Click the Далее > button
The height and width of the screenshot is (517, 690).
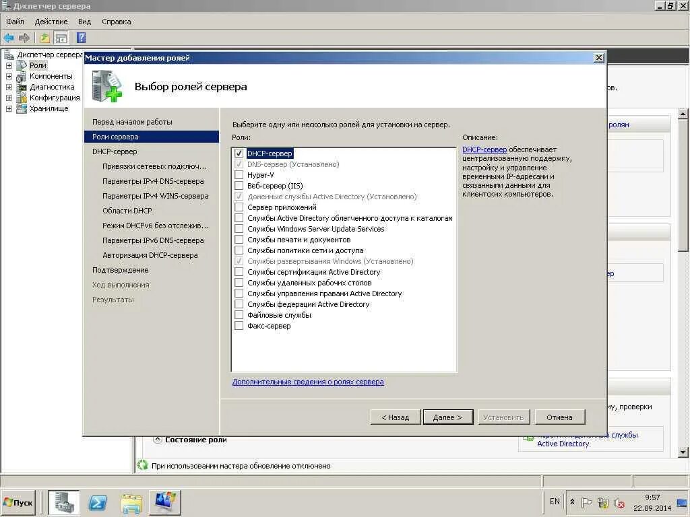[x=447, y=417]
